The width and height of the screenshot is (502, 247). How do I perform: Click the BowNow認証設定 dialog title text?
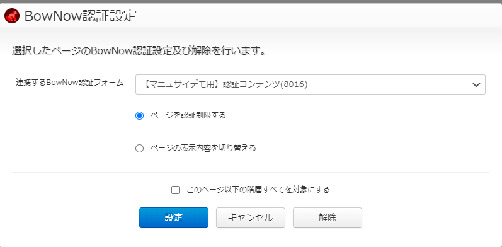click(81, 16)
